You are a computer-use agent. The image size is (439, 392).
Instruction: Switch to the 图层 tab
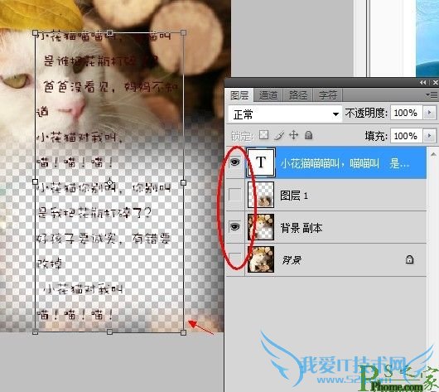coord(239,95)
